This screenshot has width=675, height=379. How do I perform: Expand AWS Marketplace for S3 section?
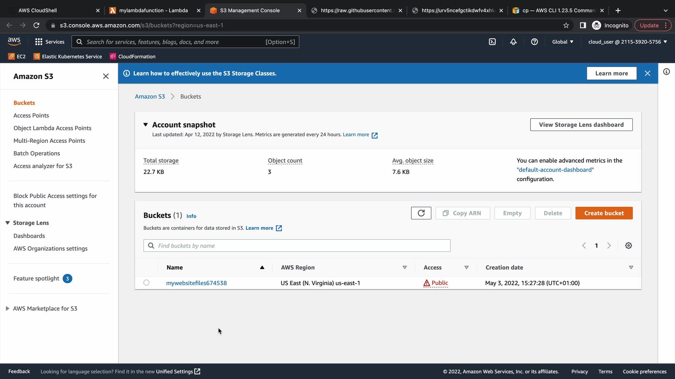click(7, 308)
